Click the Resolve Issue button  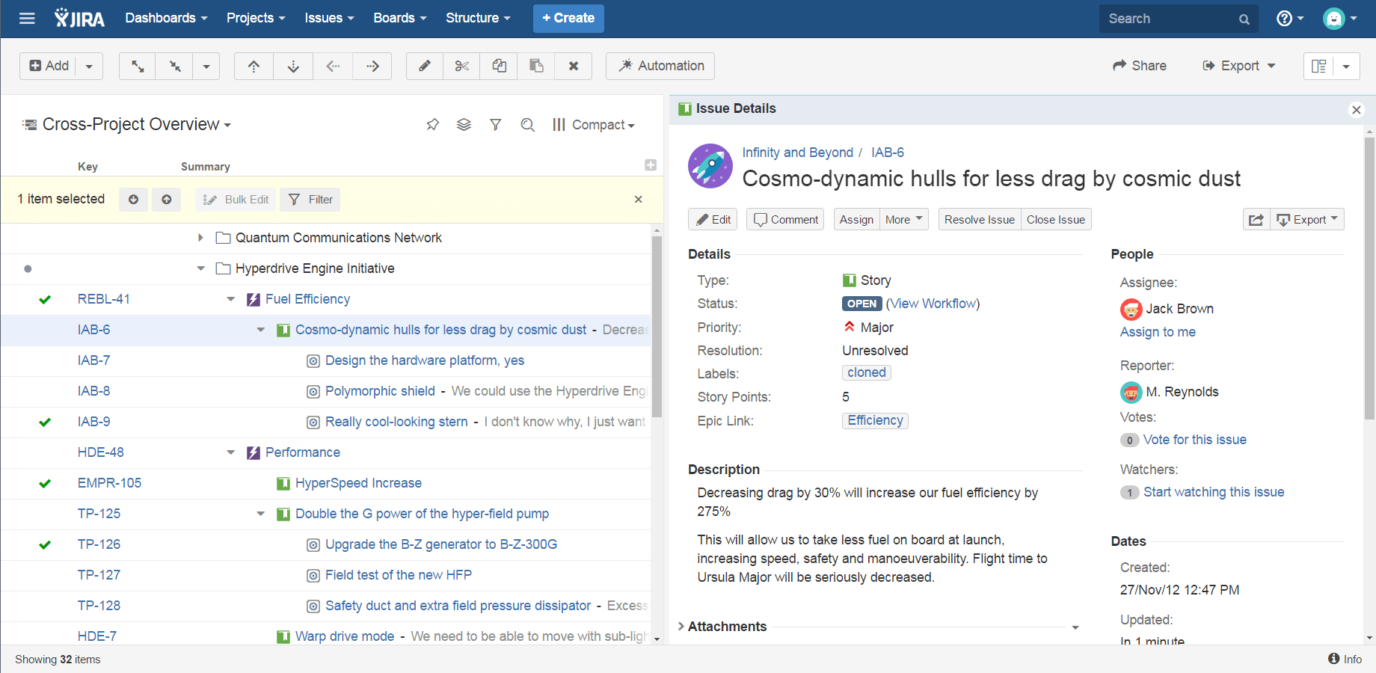pos(979,219)
